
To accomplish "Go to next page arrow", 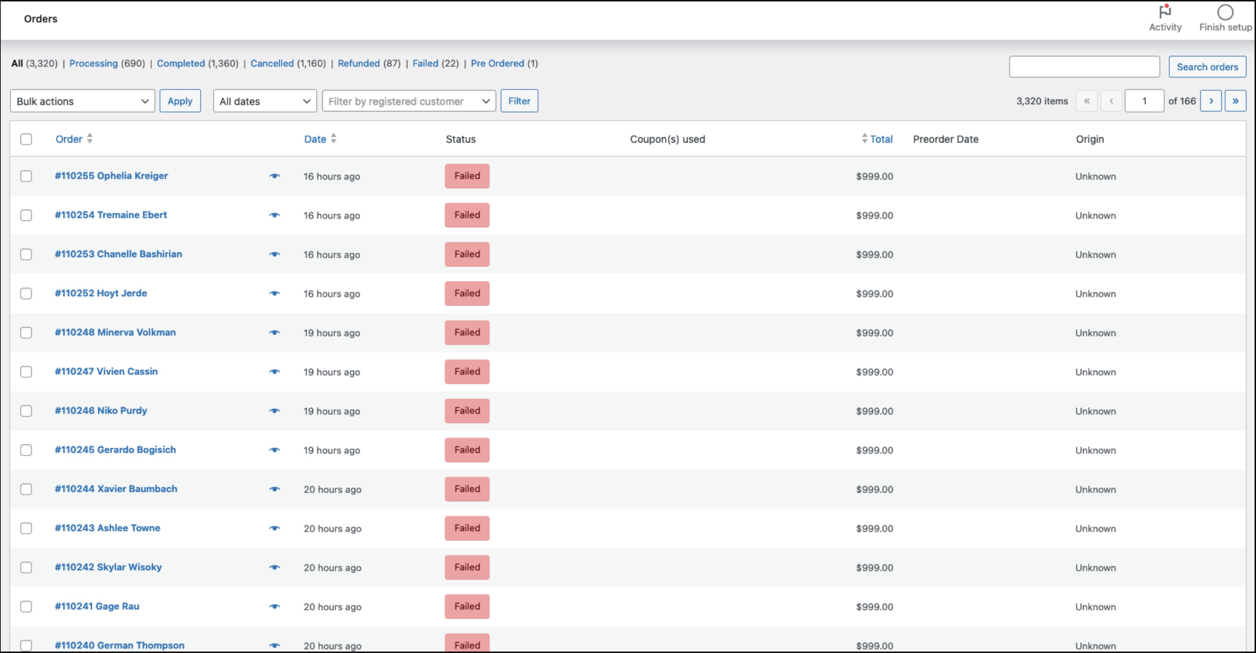I will tap(1211, 101).
